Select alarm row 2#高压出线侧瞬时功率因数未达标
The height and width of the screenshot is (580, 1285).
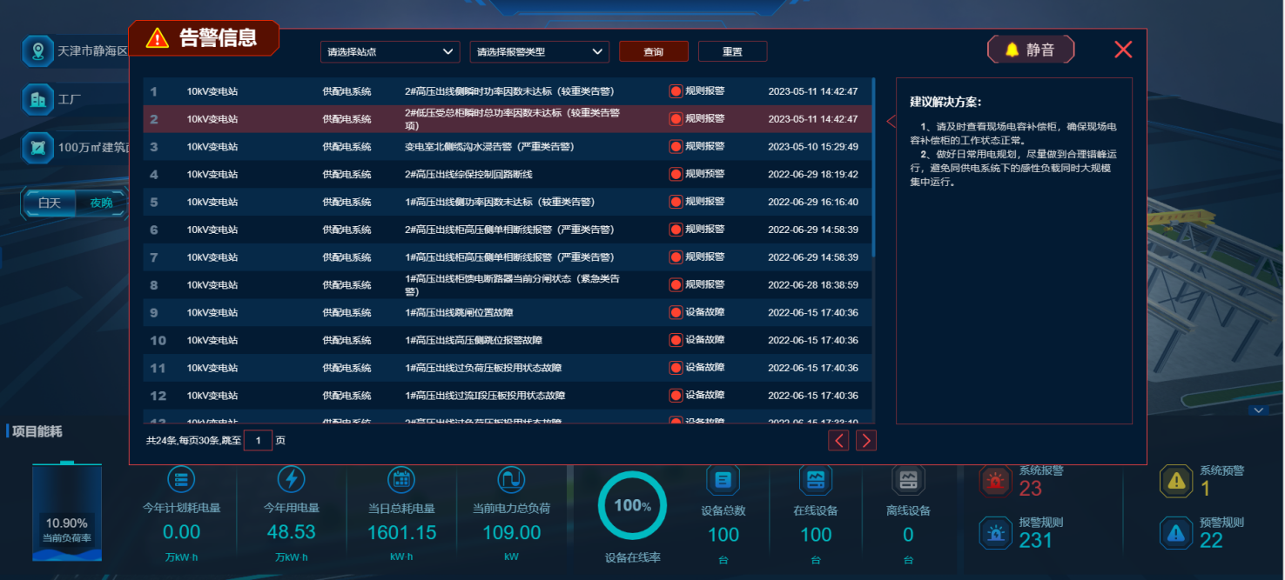(x=507, y=91)
